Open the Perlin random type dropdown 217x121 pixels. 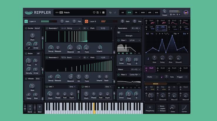click(152, 77)
